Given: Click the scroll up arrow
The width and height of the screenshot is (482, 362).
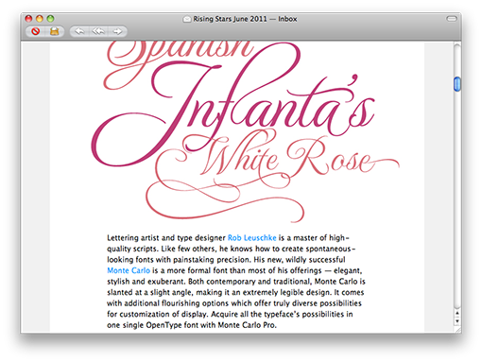Looking at the screenshot, I should pyautogui.click(x=457, y=313).
